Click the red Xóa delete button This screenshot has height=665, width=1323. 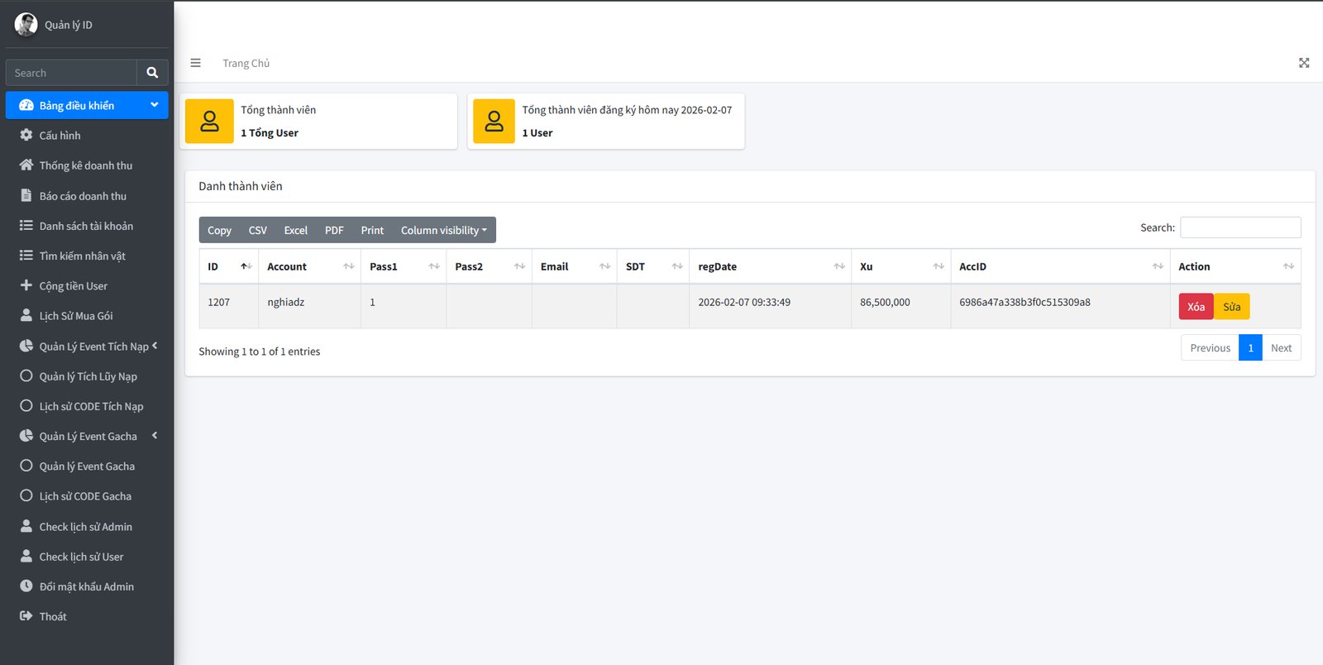[1196, 307]
